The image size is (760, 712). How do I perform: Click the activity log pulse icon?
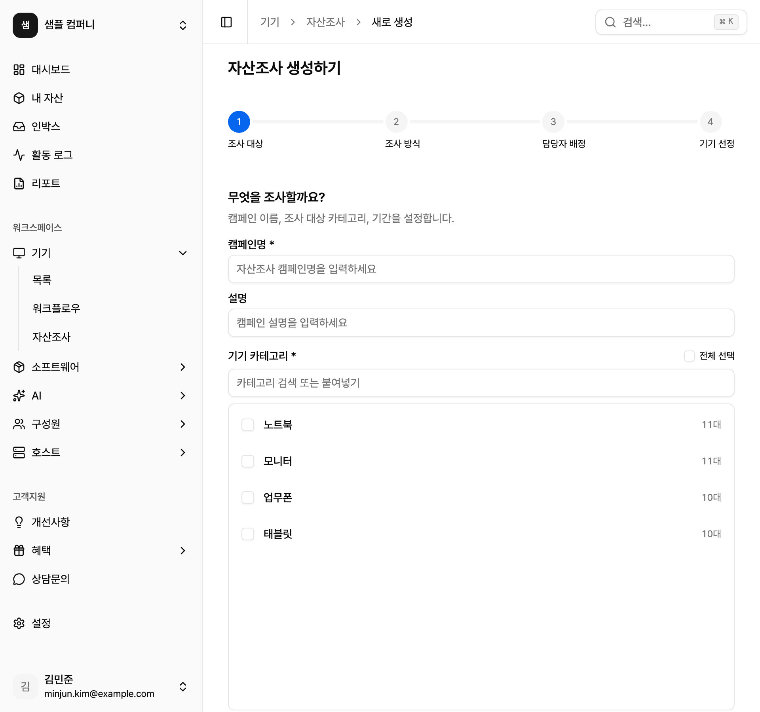point(19,155)
